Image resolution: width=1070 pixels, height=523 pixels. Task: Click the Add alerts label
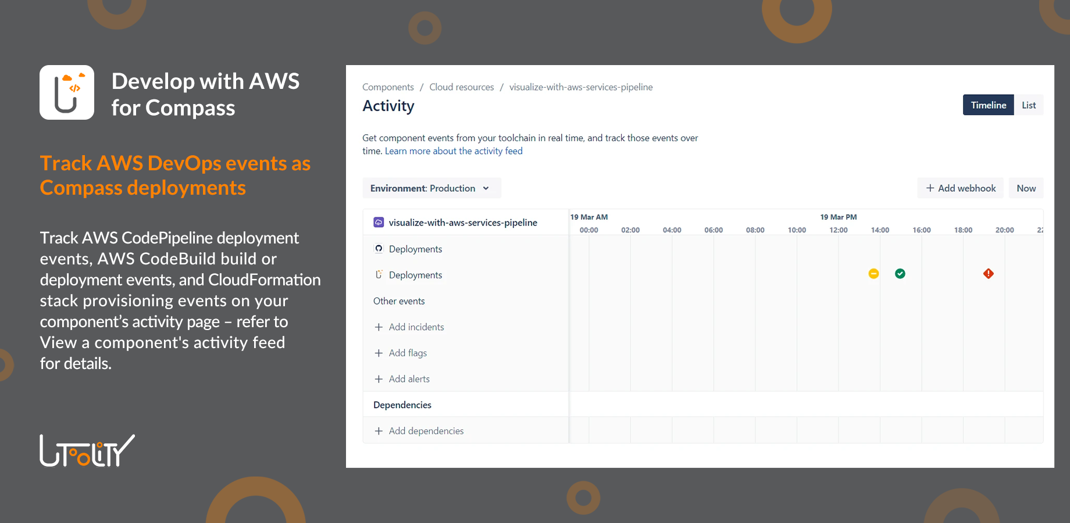pyautogui.click(x=409, y=379)
